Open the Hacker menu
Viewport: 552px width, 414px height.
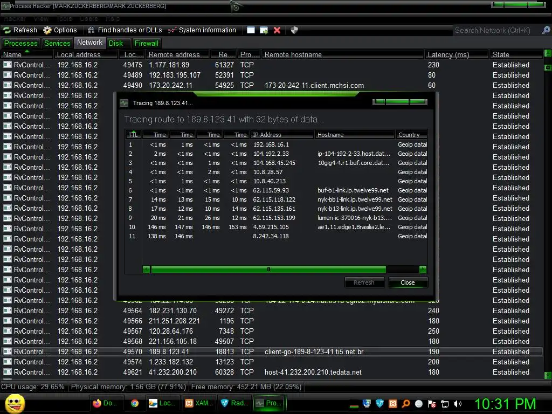click(x=15, y=18)
